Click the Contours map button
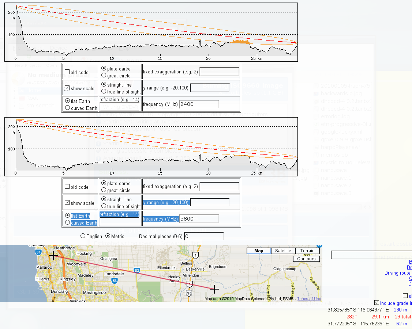The height and width of the screenshot is (329, 412). (306, 259)
